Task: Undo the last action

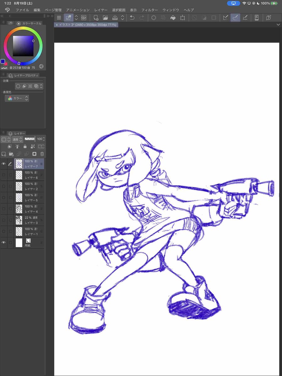Action: click(x=132, y=18)
